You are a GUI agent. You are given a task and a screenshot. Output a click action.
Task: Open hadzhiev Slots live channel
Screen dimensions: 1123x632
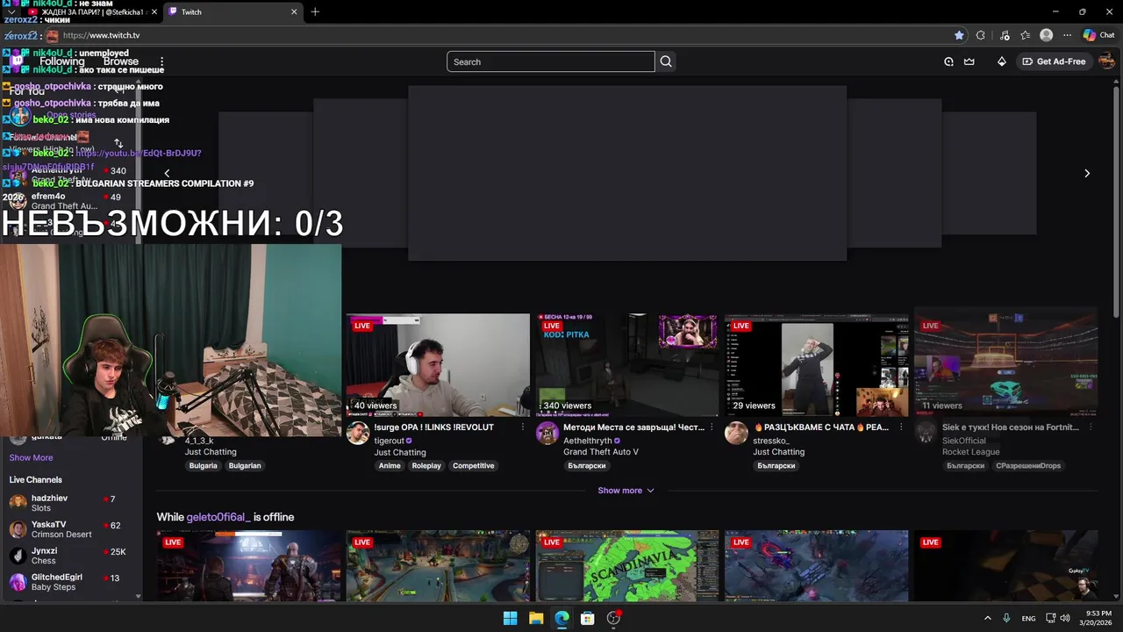(70, 503)
